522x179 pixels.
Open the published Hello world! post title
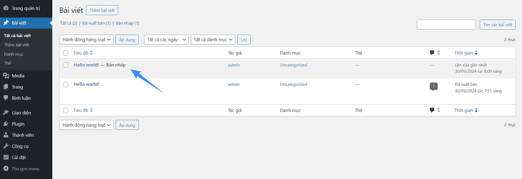87,84
